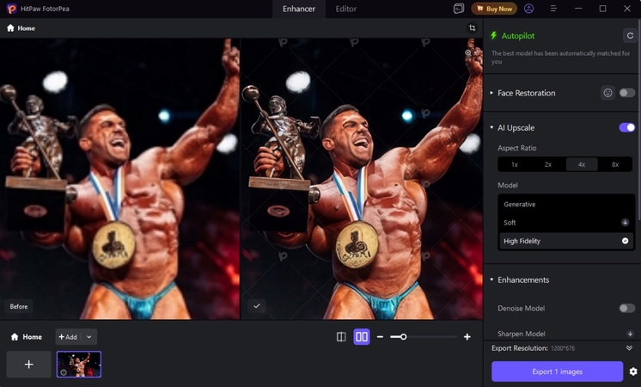Click the Buy Now button
This screenshot has width=641, height=387.
pyautogui.click(x=494, y=9)
